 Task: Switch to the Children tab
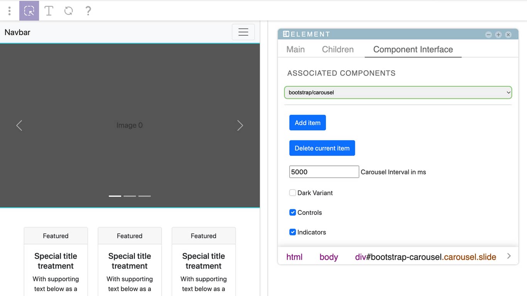coord(338,49)
